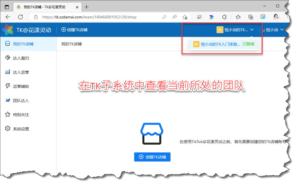Open the browser profile avatar
This screenshot has width=297, height=185.
pos(276,17)
